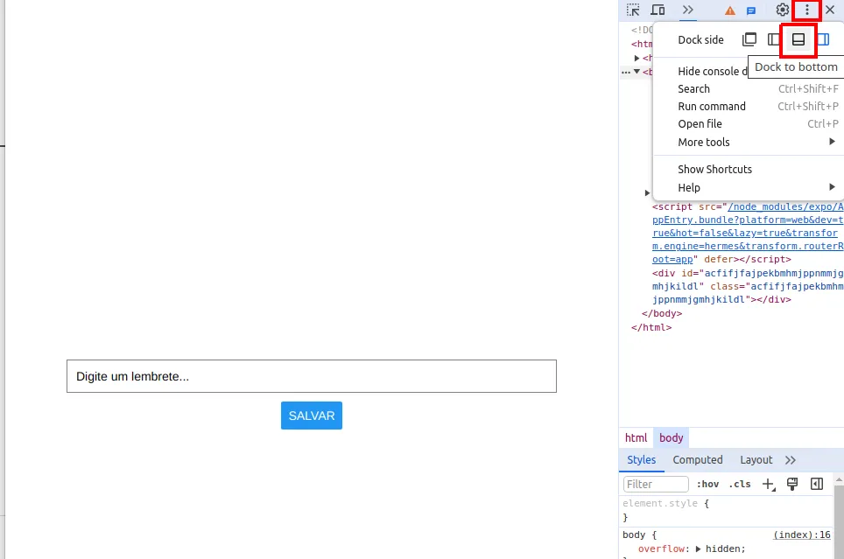Select body in the breadcrumb bar
The width and height of the screenshot is (844, 559).
click(x=672, y=438)
